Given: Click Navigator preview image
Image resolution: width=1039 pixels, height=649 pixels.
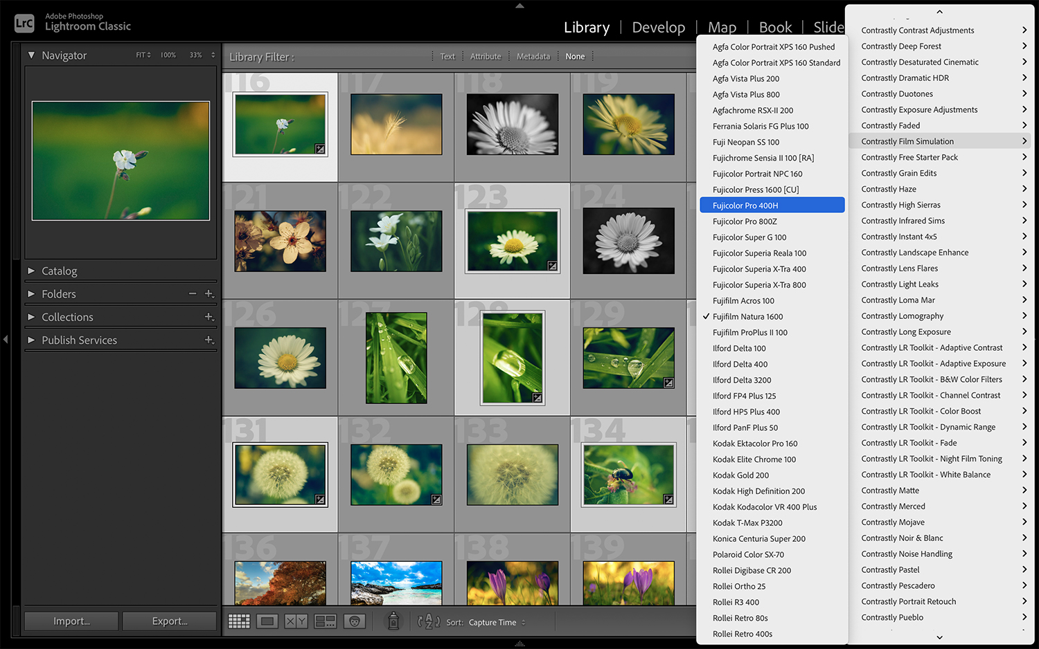Looking at the screenshot, I should pos(121,161).
